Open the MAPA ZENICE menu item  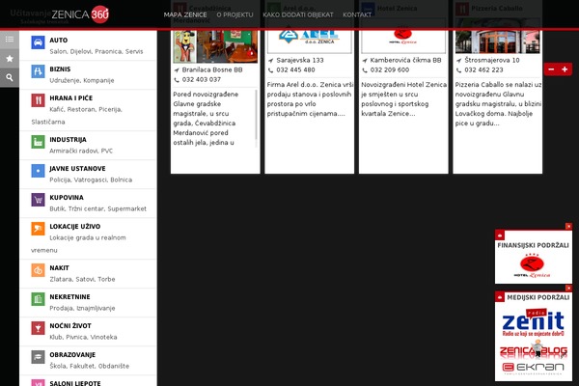[185, 14]
